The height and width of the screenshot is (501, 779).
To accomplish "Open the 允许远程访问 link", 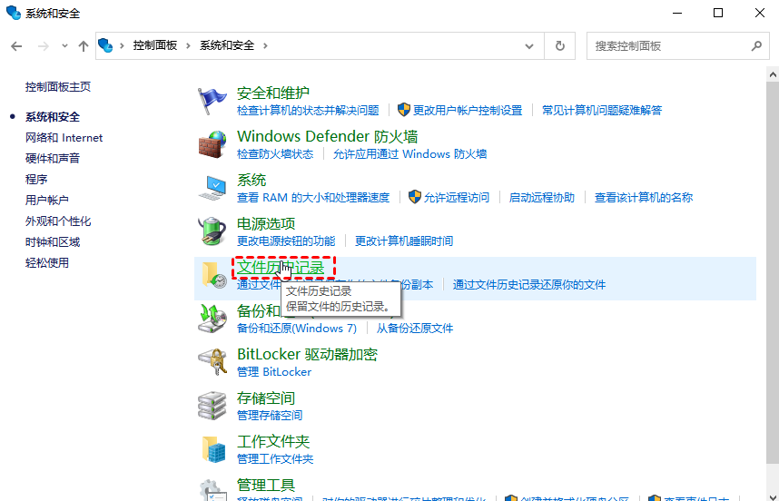I will 456,198.
